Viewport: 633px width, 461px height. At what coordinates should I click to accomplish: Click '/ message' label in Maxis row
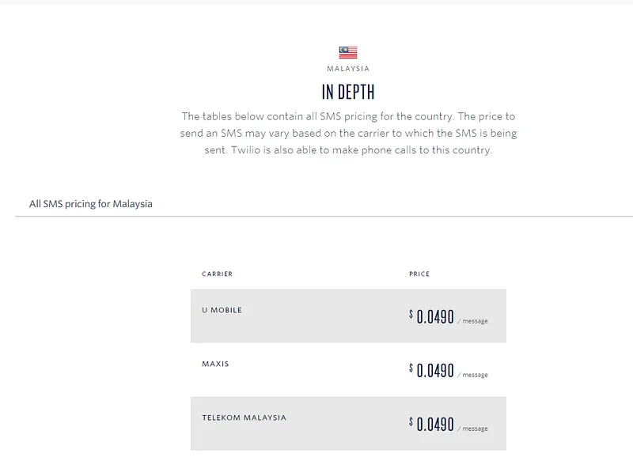click(x=472, y=375)
